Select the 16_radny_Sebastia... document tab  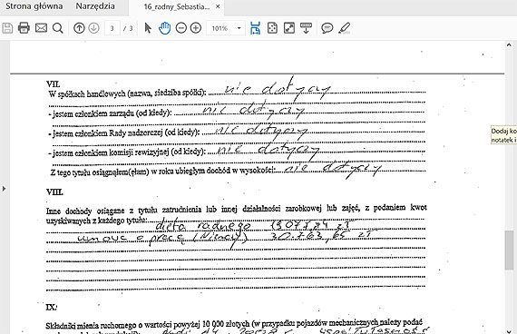177,6
